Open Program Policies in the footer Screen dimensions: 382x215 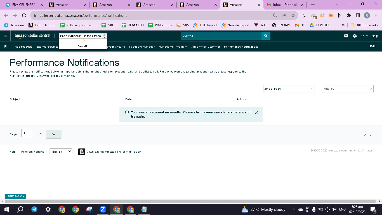click(x=33, y=152)
